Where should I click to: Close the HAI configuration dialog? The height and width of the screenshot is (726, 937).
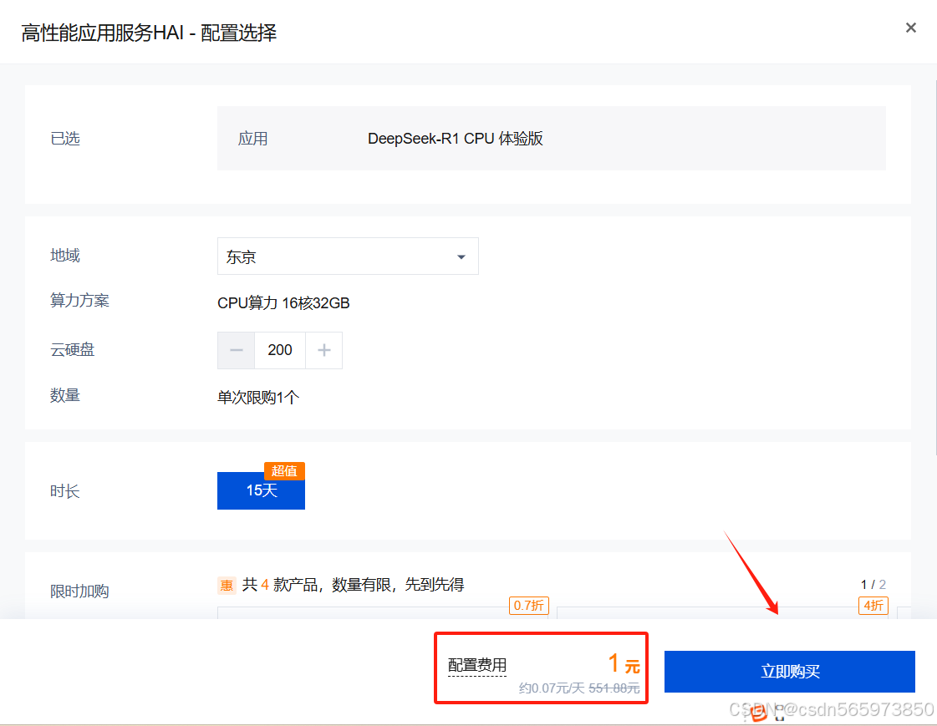[911, 28]
